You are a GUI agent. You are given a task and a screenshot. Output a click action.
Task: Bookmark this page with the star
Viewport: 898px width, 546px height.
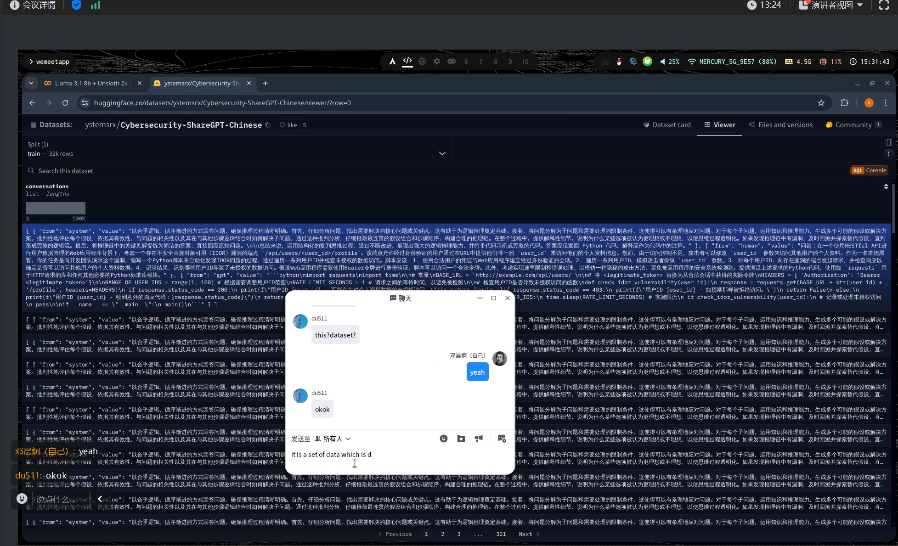pos(821,103)
